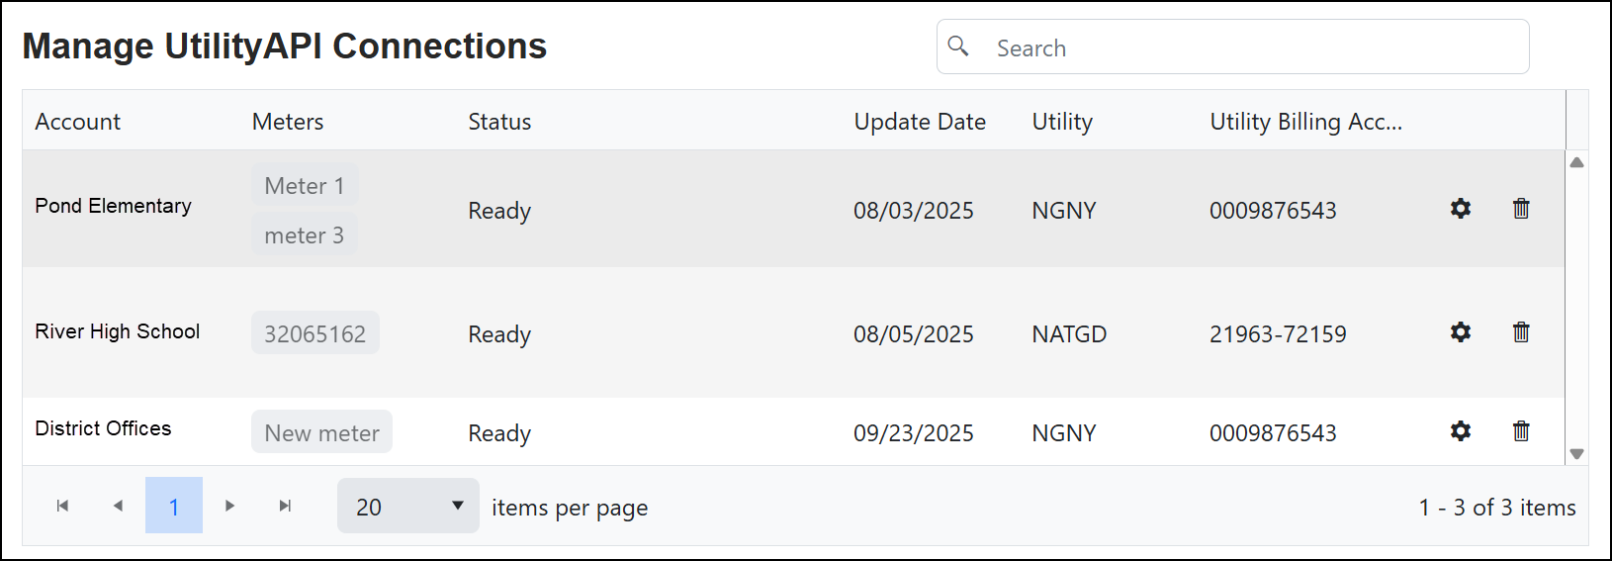This screenshot has height=561, width=1612.
Task: Select page 1 in pager
Action: [174, 506]
